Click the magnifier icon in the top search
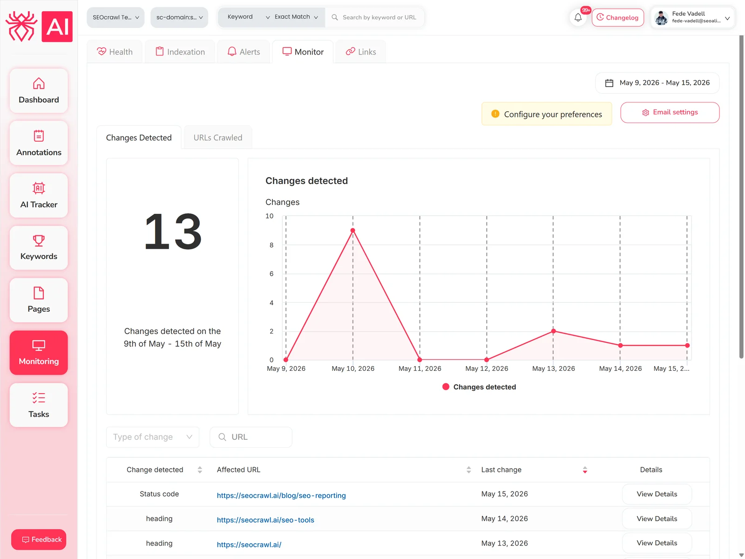Image resolution: width=745 pixels, height=559 pixels. (x=334, y=17)
